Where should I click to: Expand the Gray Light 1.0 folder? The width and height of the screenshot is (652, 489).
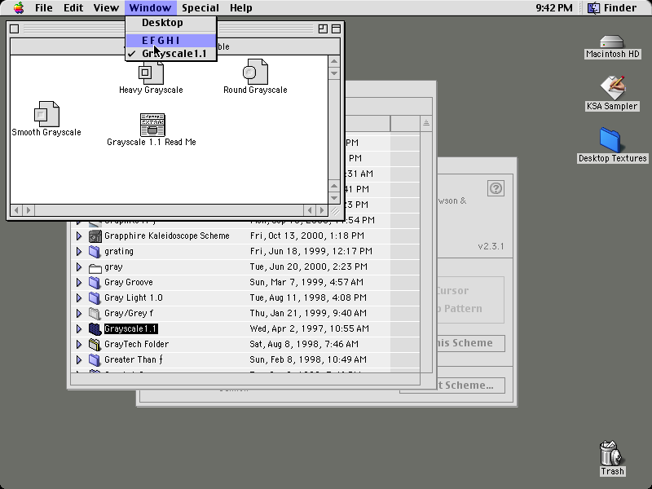click(79, 298)
